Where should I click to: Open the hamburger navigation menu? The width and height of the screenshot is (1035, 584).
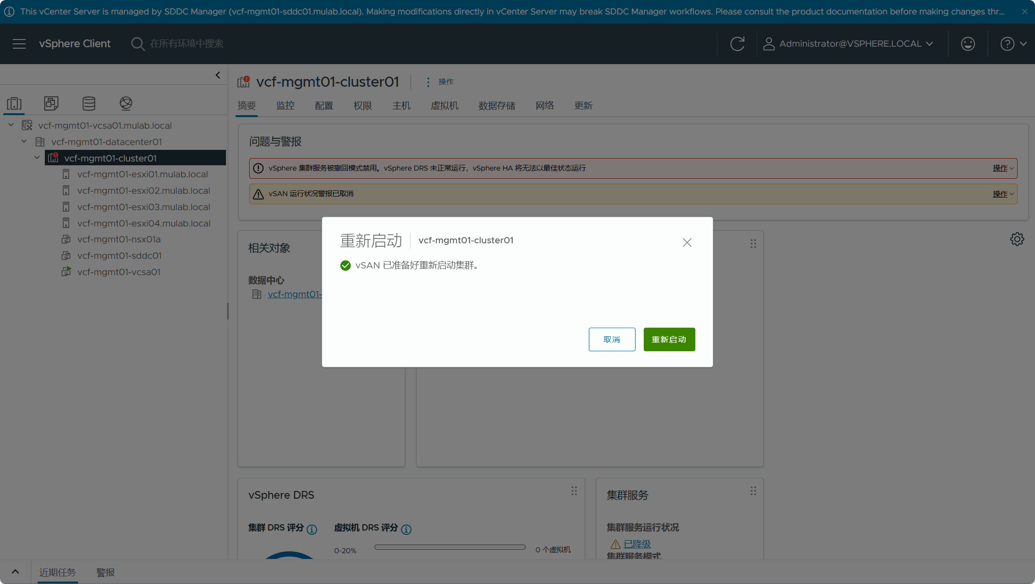pyautogui.click(x=19, y=44)
